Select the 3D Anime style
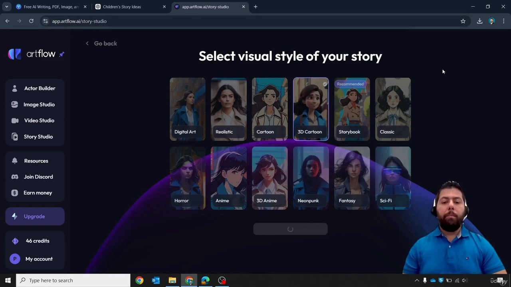 (270, 178)
